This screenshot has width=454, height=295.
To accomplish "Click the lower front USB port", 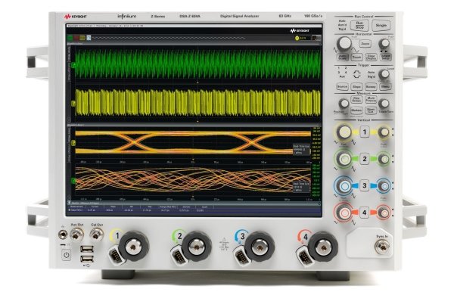I will tap(86, 259).
